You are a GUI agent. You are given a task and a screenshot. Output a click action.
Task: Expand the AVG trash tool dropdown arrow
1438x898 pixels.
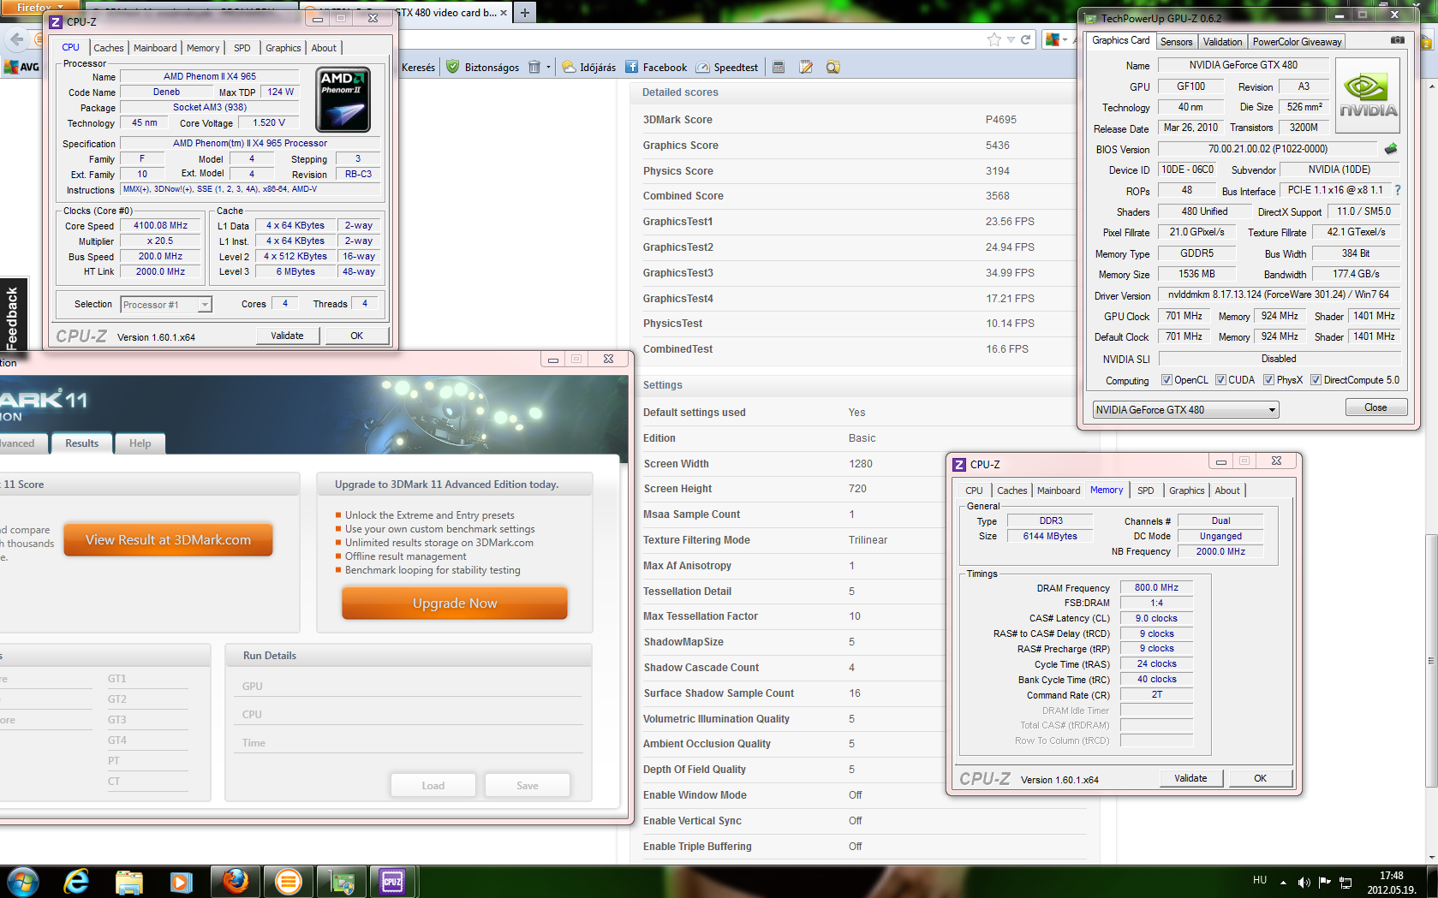[548, 67]
